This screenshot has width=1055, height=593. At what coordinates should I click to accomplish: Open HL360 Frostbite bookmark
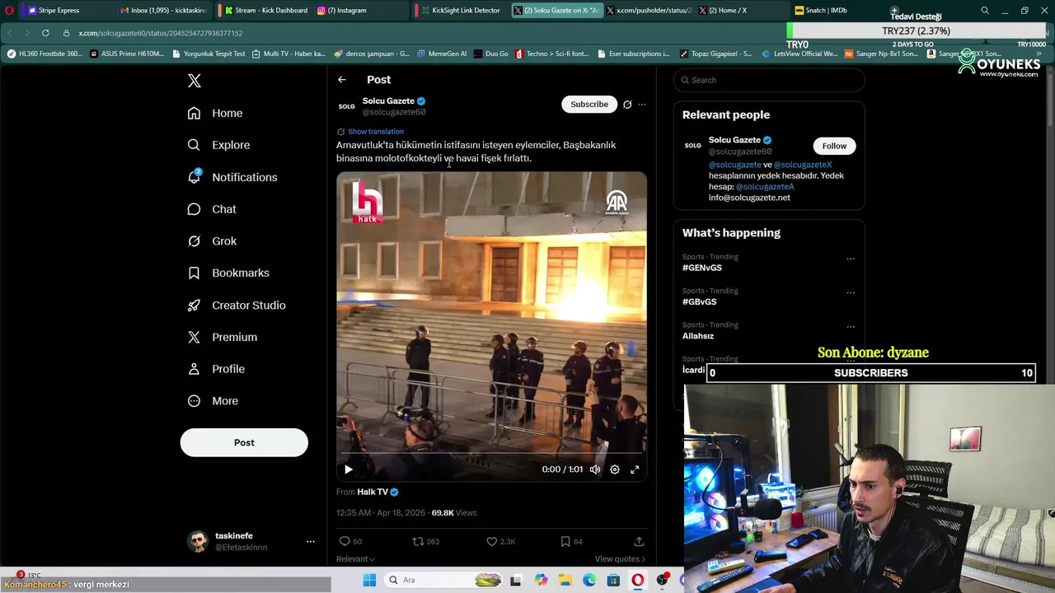click(x=45, y=54)
